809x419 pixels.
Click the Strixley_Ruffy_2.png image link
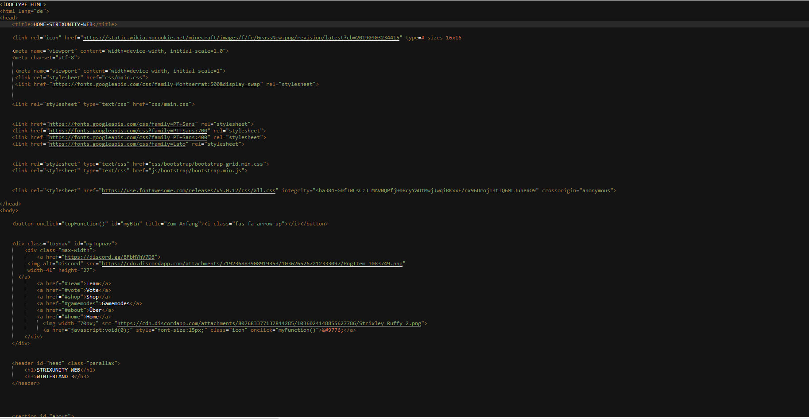coord(269,323)
